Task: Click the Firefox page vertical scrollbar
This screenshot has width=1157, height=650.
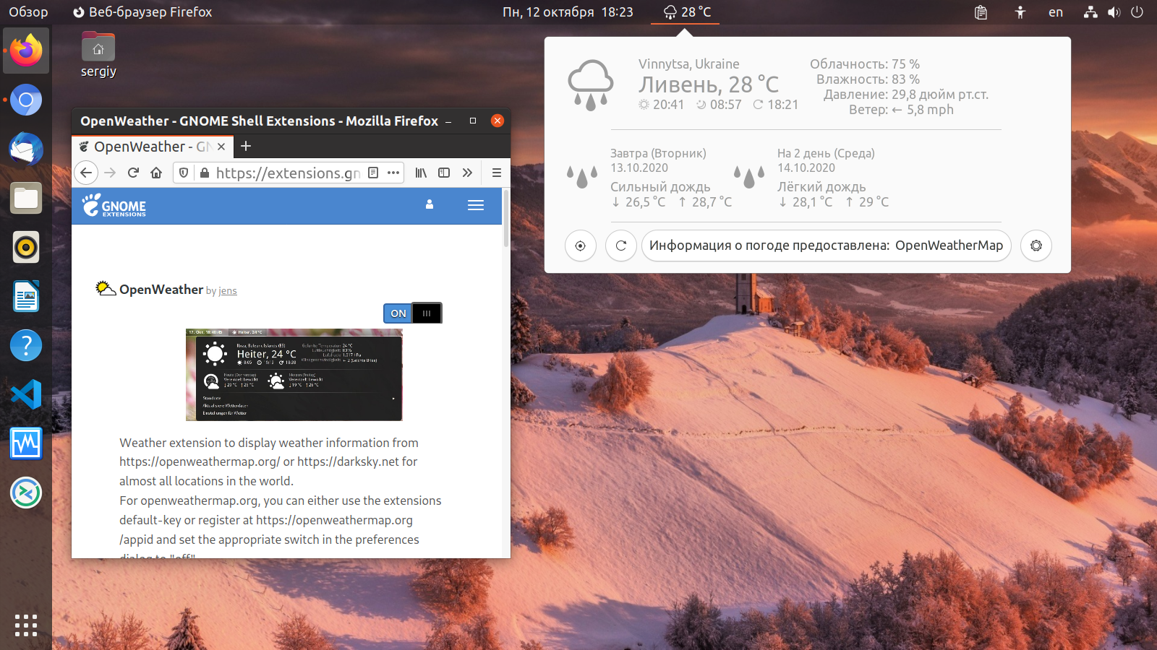Action: (x=506, y=218)
